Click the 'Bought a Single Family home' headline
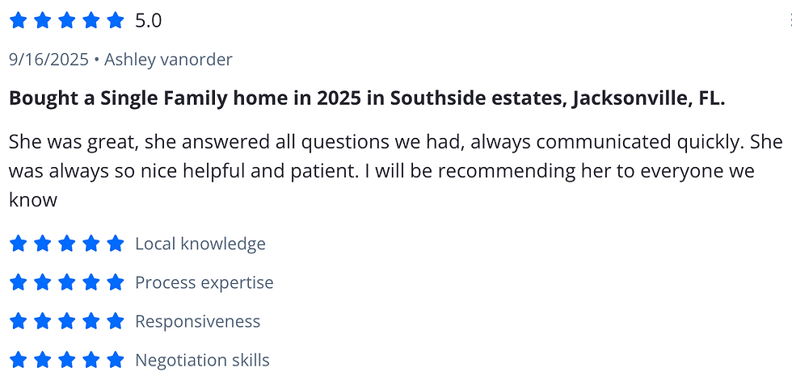Viewport: 792px width, 384px height. coord(367,98)
